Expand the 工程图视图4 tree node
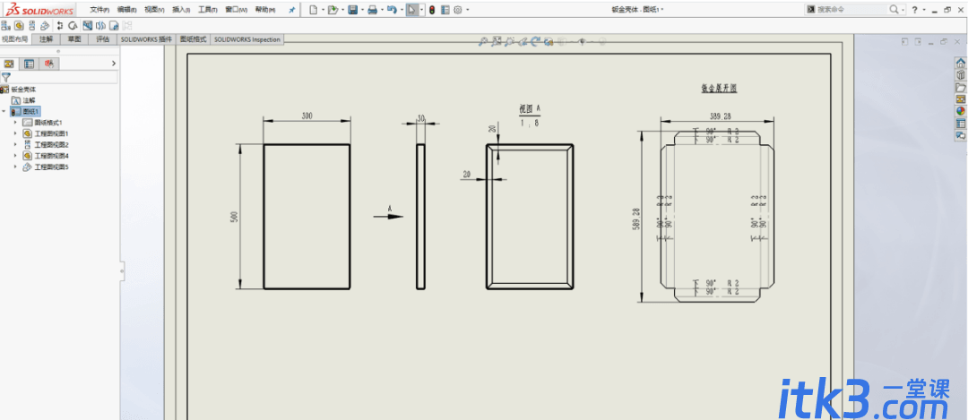The height and width of the screenshot is (420, 968). (x=15, y=156)
